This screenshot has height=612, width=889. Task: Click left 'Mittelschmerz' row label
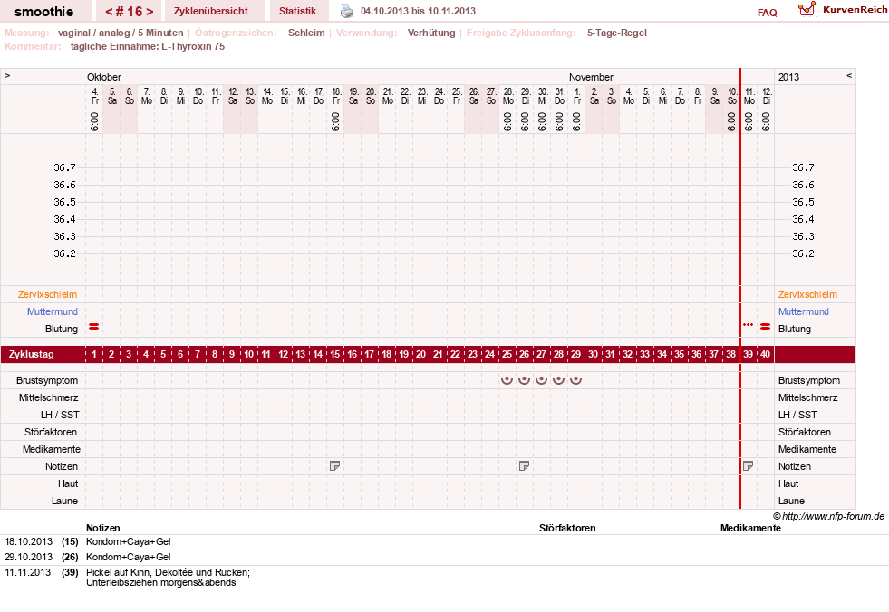[x=48, y=397]
